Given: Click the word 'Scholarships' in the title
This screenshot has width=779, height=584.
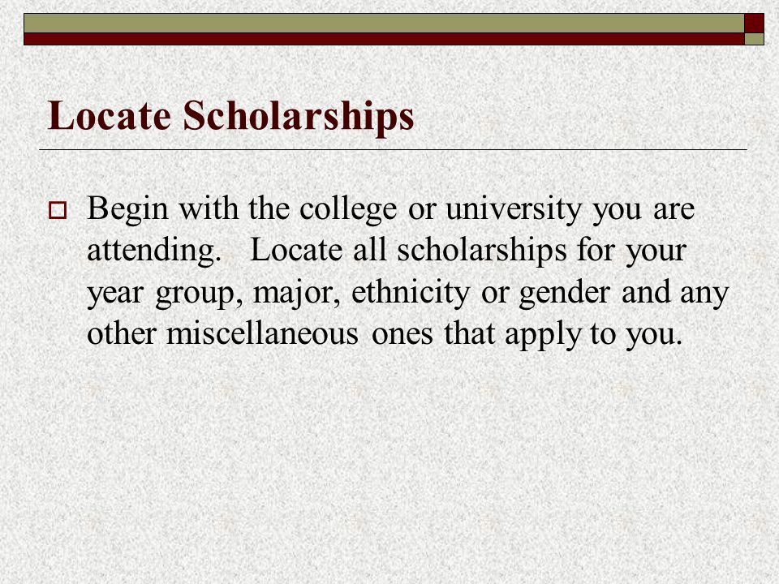Looking at the screenshot, I should (298, 117).
